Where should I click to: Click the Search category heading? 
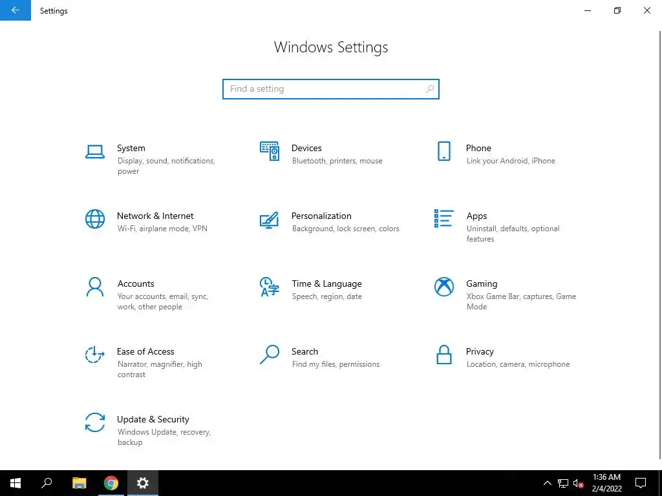coord(305,351)
